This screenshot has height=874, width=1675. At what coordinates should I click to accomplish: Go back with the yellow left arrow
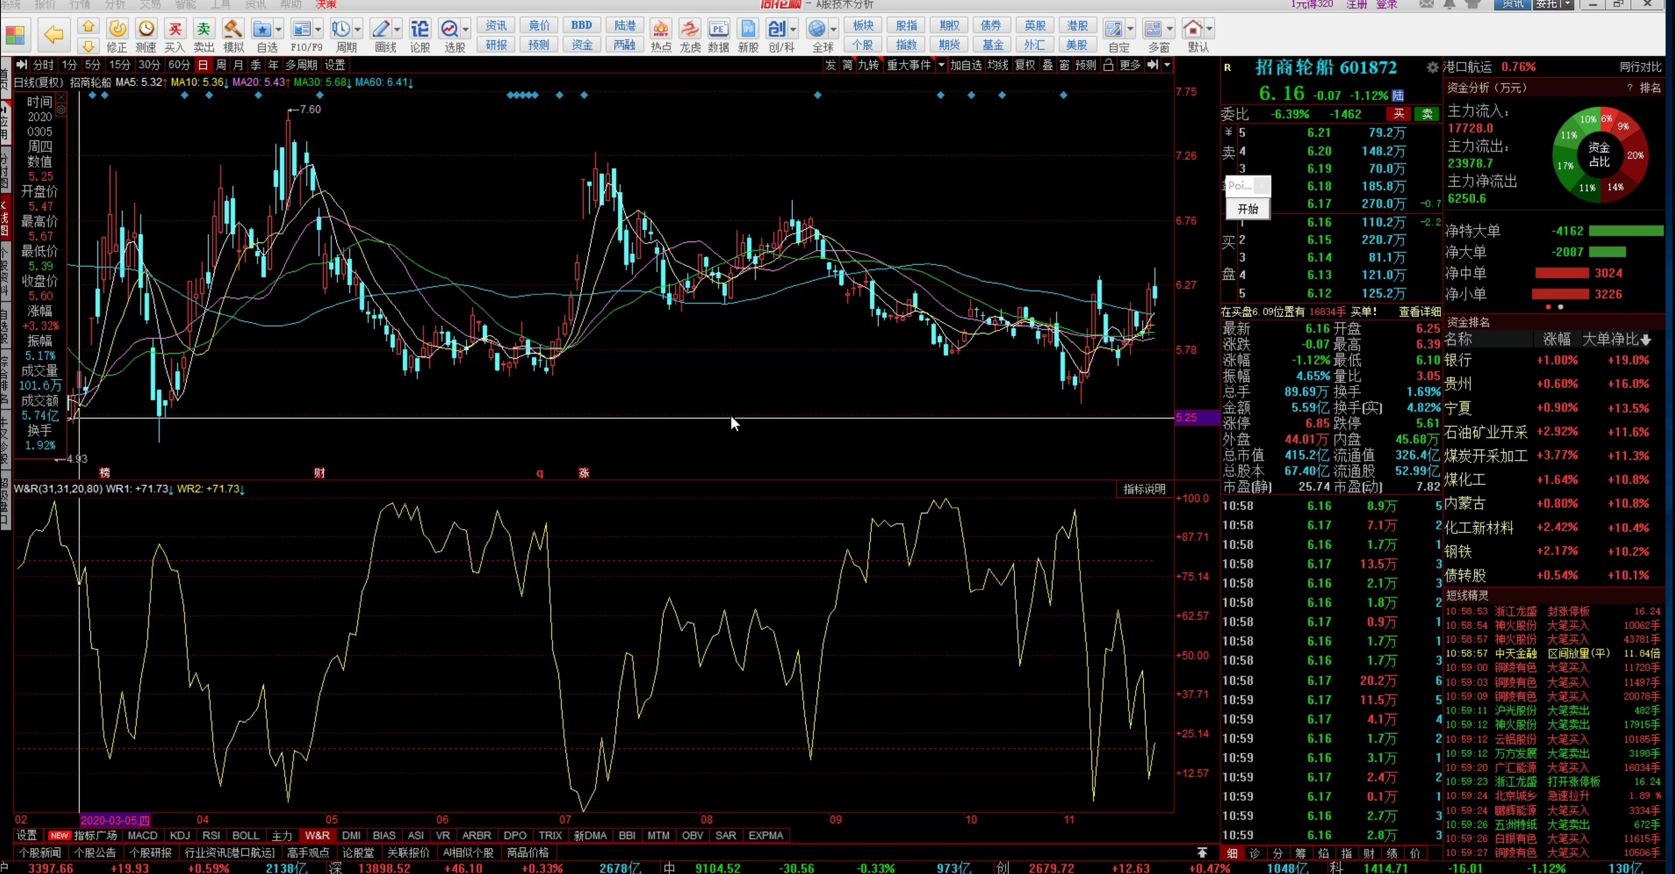(53, 34)
